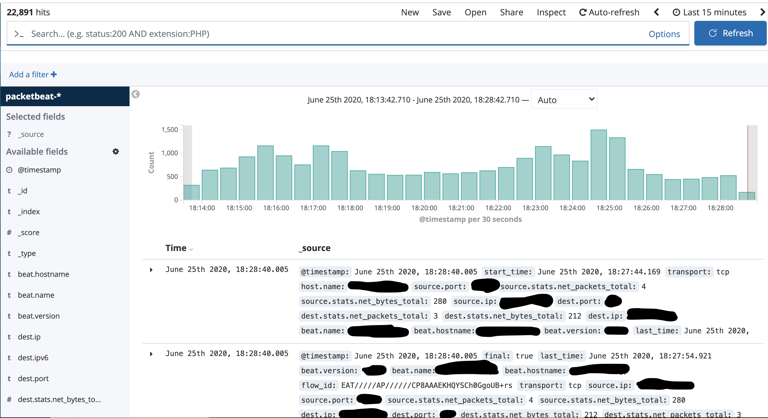The image size is (768, 418).
Task: Click the number icon beside _score field
Action: pos(9,232)
